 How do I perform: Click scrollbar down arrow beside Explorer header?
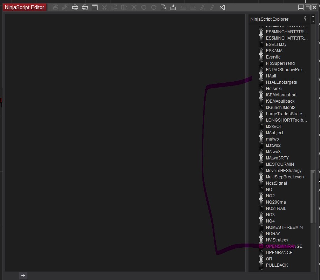pyautogui.click(x=313, y=21)
